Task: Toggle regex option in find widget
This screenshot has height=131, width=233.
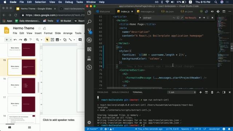Action: tap(182, 18)
